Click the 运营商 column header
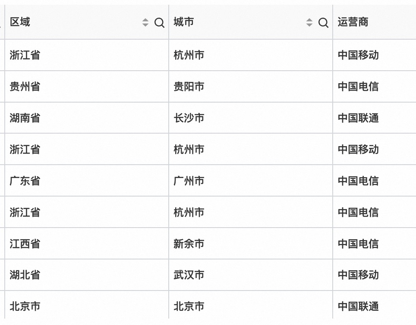The height and width of the screenshot is (325, 416). tap(353, 22)
